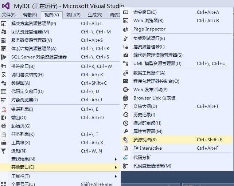
Task: Choose 命令窗口(C) from submenu
Action: (177, 12)
